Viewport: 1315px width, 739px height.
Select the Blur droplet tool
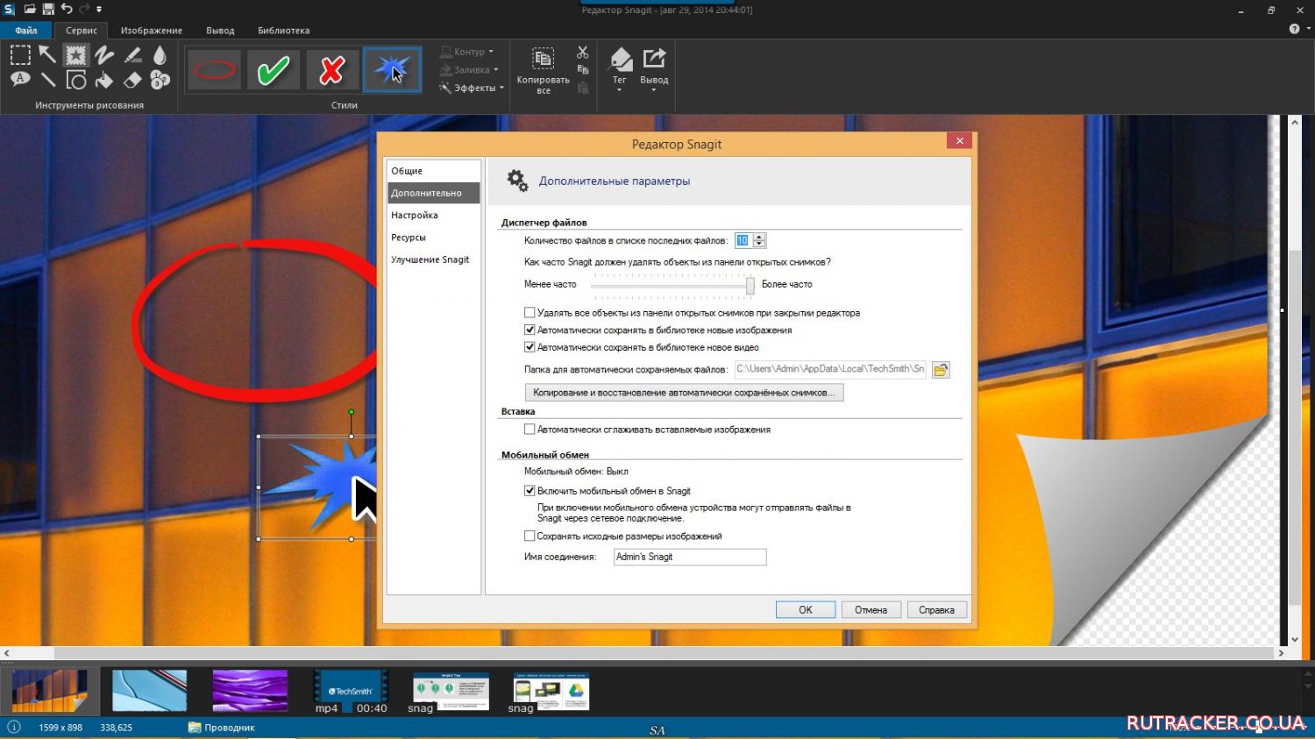160,55
